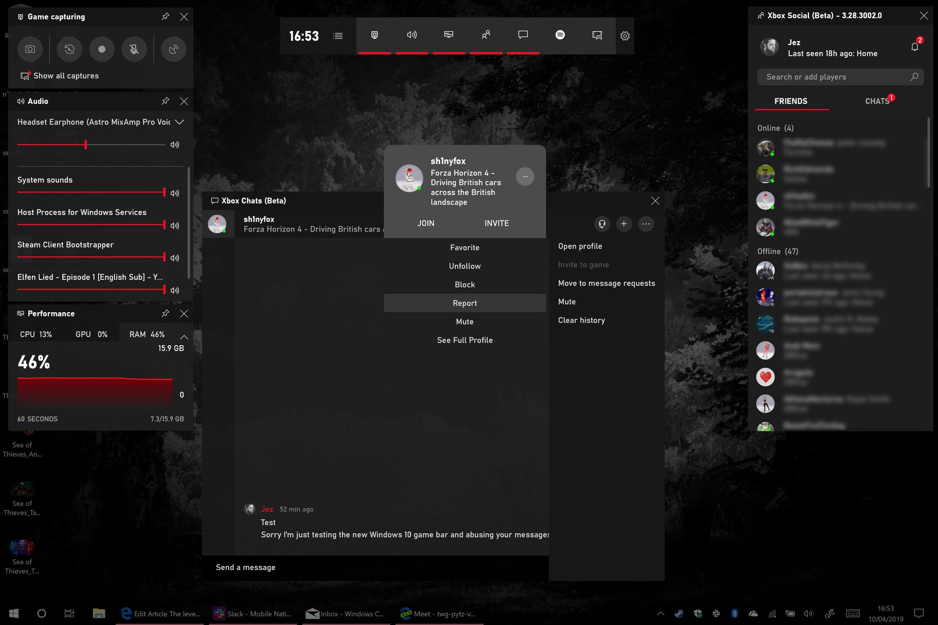Select FRIENDS tab in Xbox Social panel
This screenshot has width=938, height=625.
[x=791, y=100]
